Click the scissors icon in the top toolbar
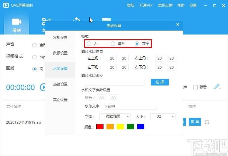Screen dimensions: 228x156 45,22
